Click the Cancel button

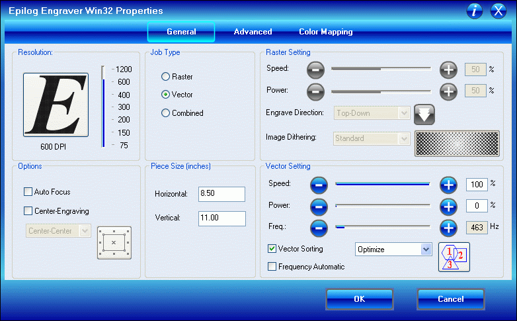pos(451,299)
